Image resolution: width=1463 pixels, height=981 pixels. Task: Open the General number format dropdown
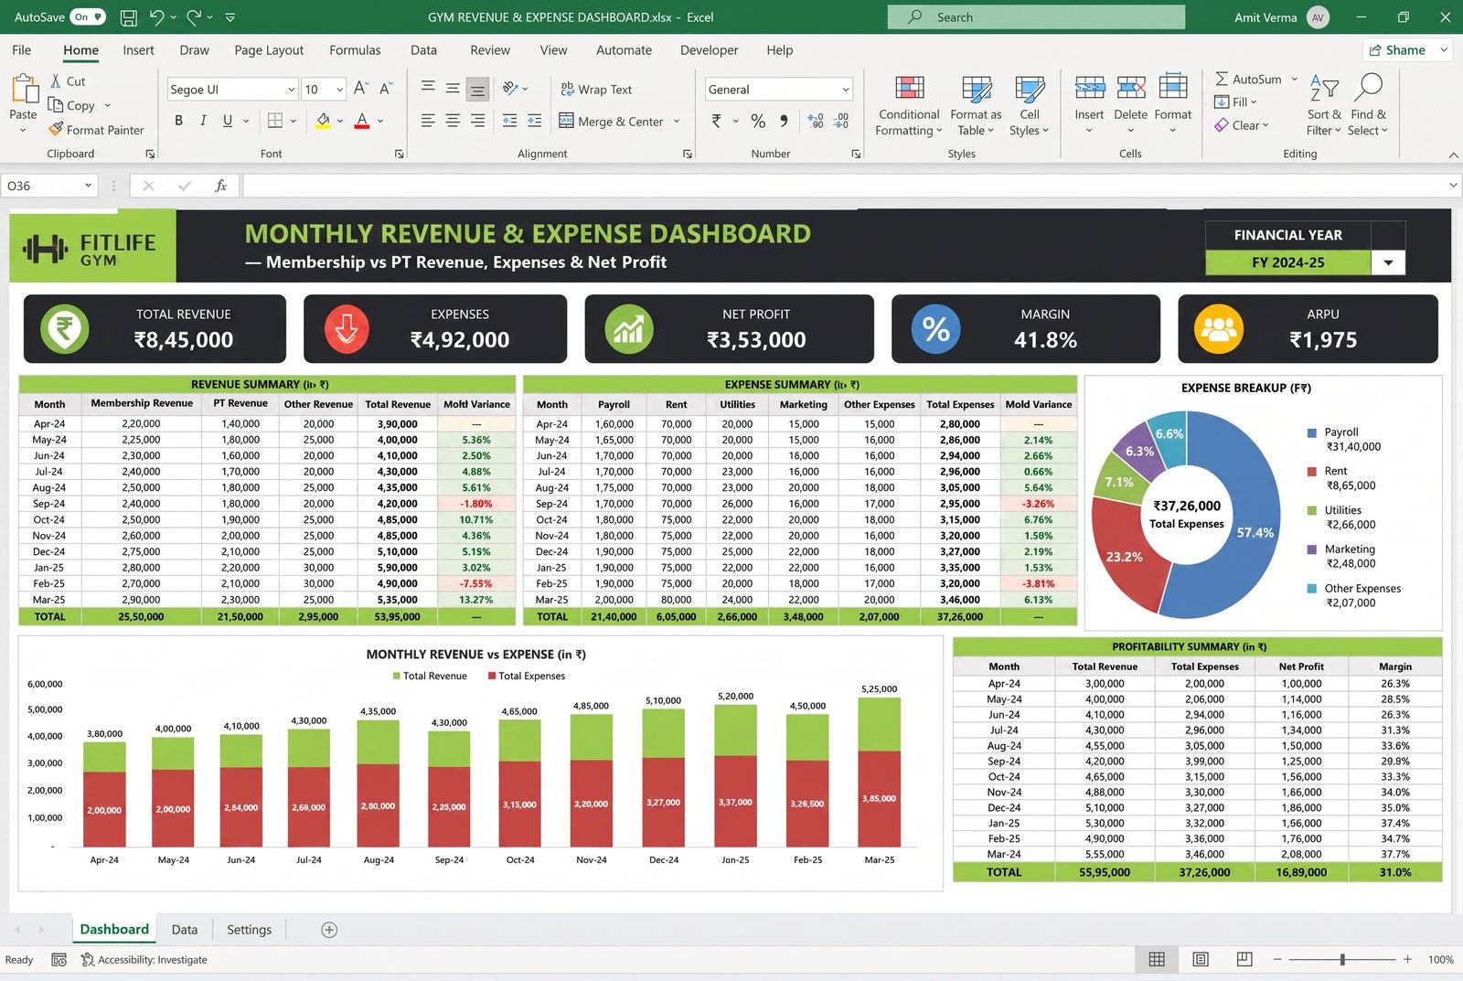[846, 90]
